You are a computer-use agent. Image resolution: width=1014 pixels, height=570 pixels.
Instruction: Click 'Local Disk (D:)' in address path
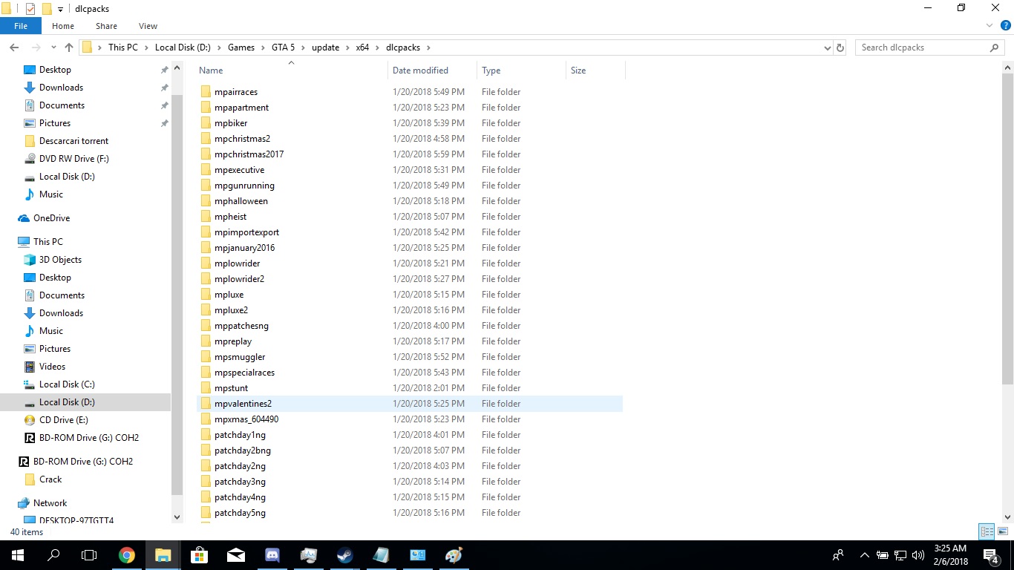coord(183,47)
